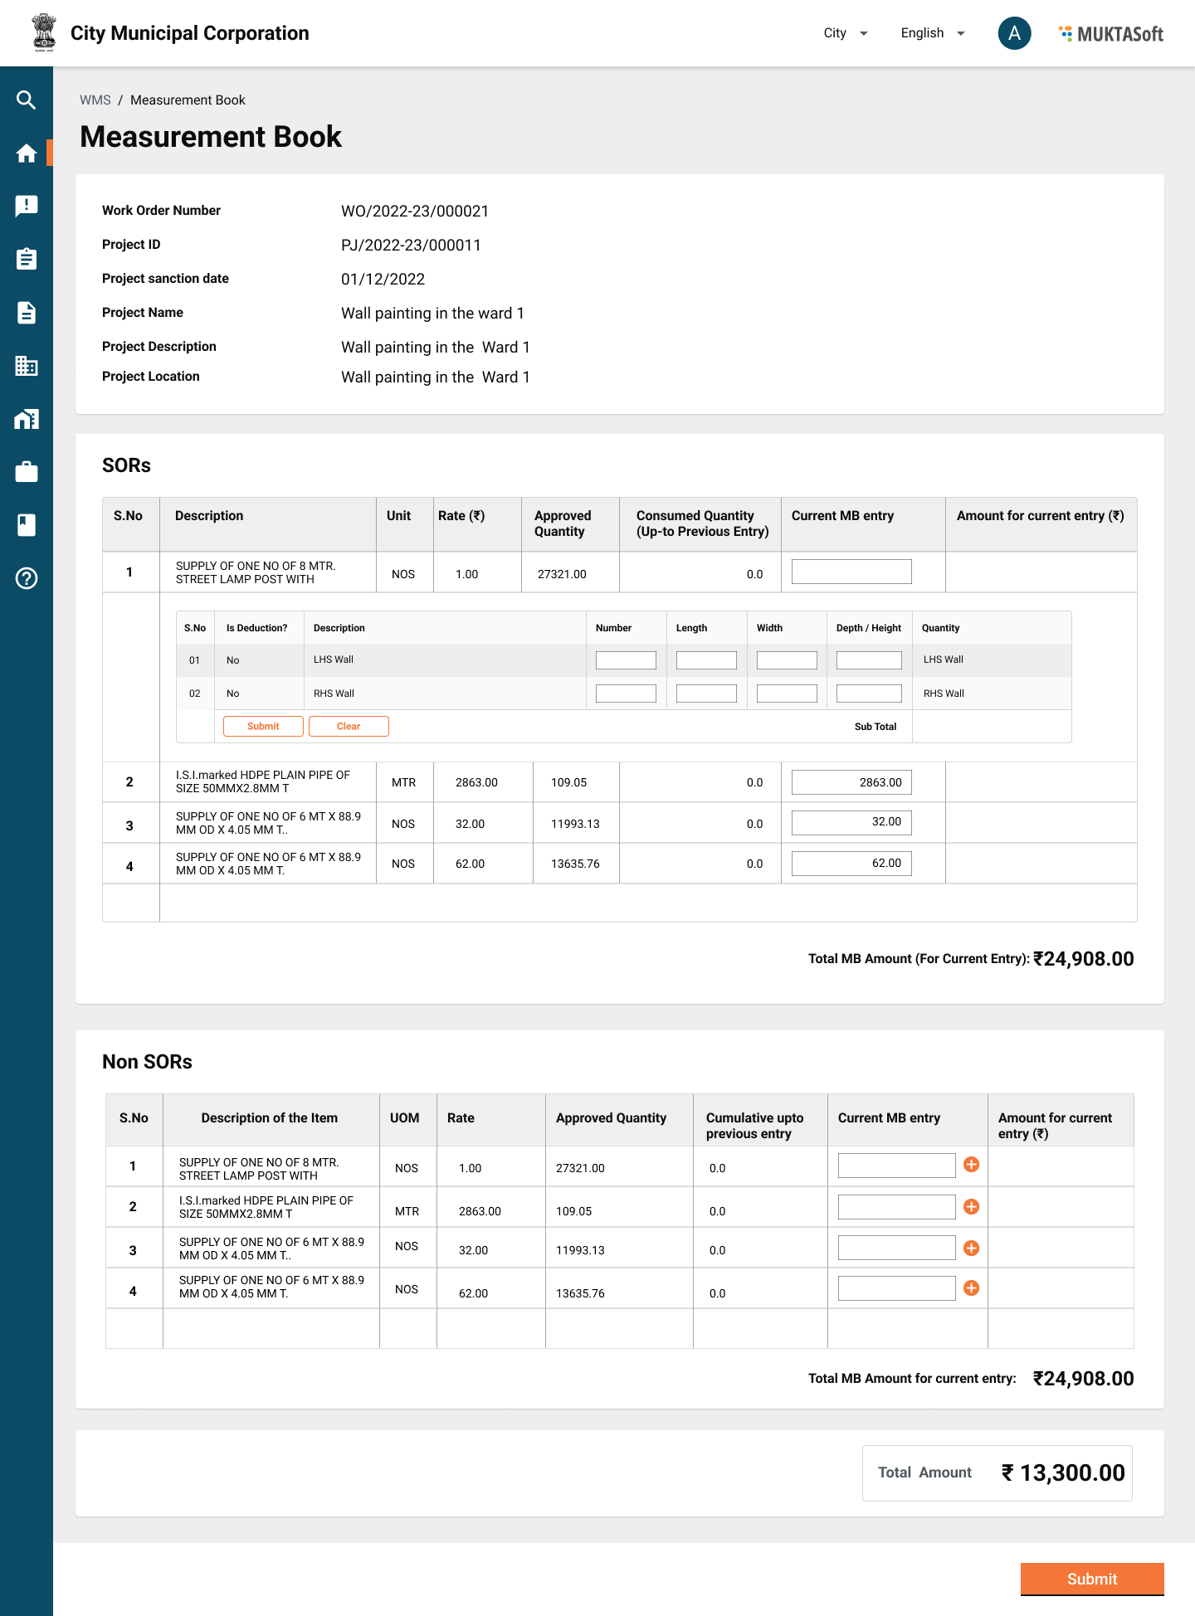Open the user avatar A profile
The width and height of the screenshot is (1195, 1616).
[x=1014, y=33]
